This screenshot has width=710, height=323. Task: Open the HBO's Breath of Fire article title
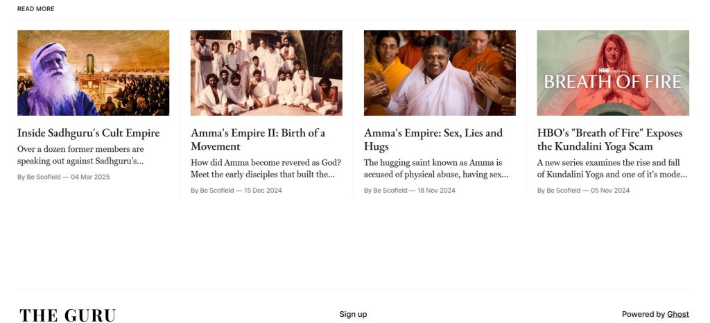point(609,139)
